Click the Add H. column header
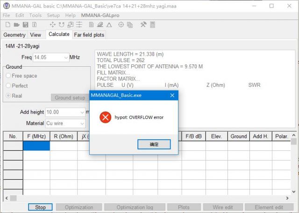This screenshot has height=213, width=299. (261, 136)
